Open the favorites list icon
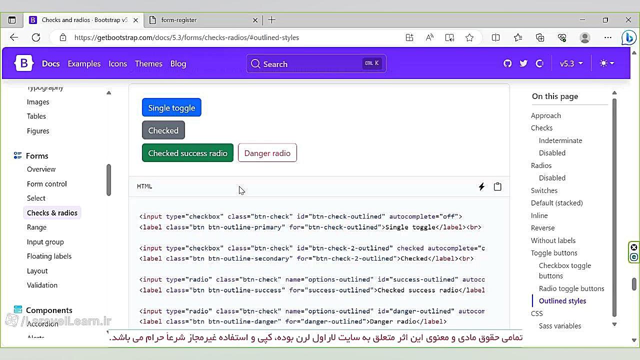 pyautogui.click(x=518, y=37)
